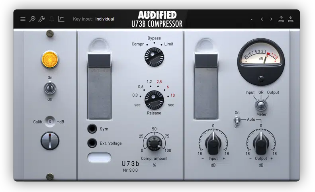Viewport: 315px width, 192px height.
Task: Open the preset name field
Action: pos(251,19)
